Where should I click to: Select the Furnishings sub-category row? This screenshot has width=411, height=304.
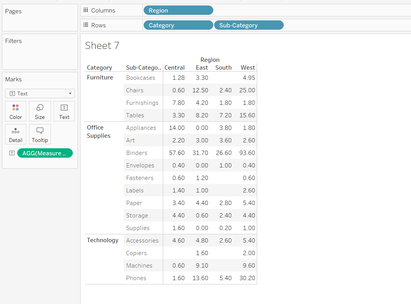142,103
